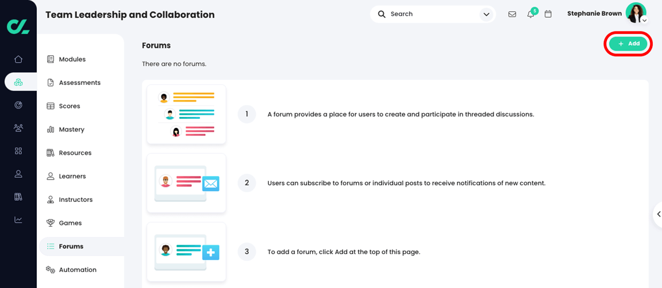The width and height of the screenshot is (662, 288).
Task: Select the target goals icon in sidebar
Action: [x=18, y=105]
